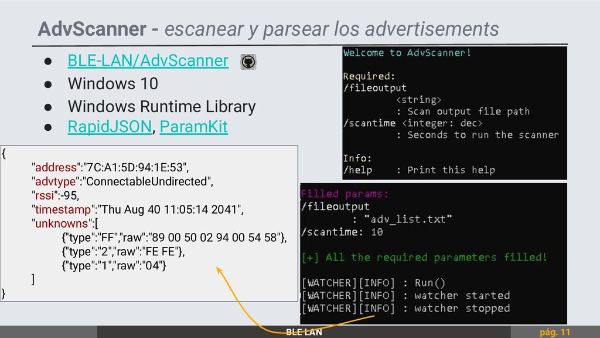
Task: Click the "adv_list.txt" file name
Action: 408,219
